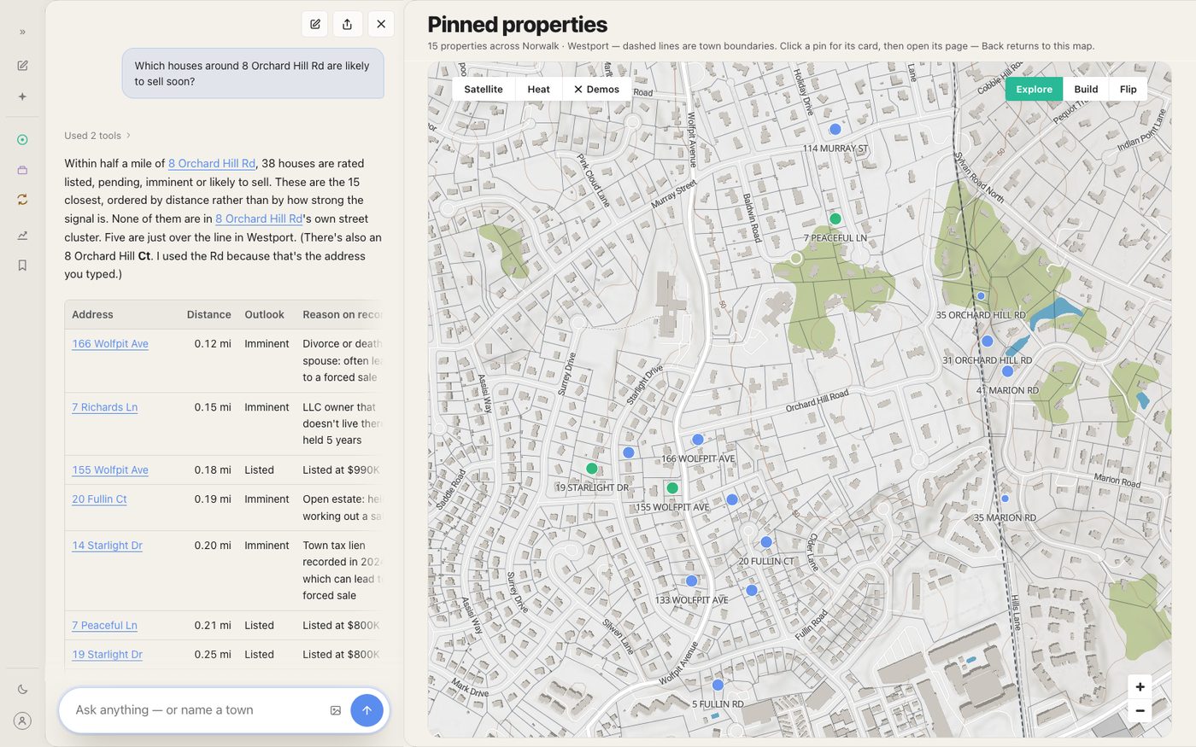Click the edit icon atop chat panel
This screenshot has height=747, width=1196.
click(x=315, y=24)
